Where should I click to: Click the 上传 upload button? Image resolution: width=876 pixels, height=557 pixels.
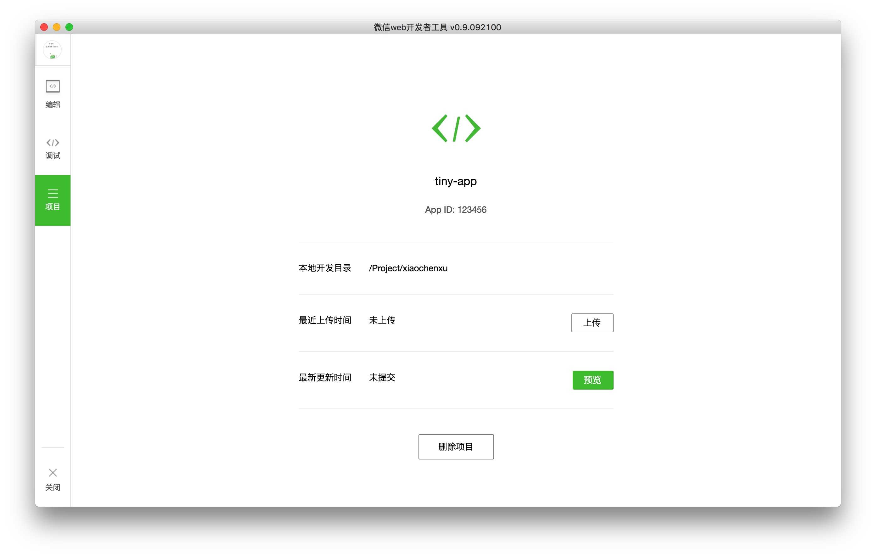pyautogui.click(x=592, y=322)
